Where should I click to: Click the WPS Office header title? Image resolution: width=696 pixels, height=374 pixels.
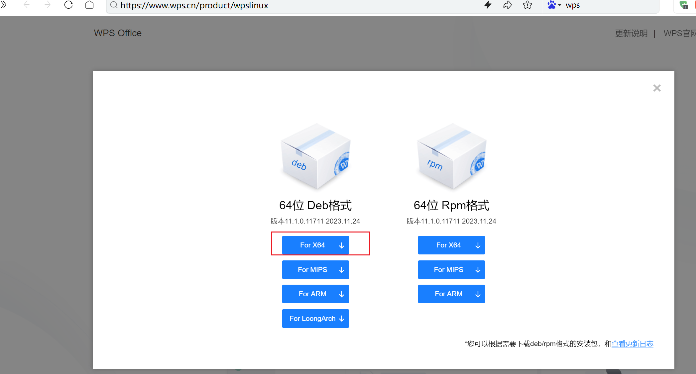118,33
